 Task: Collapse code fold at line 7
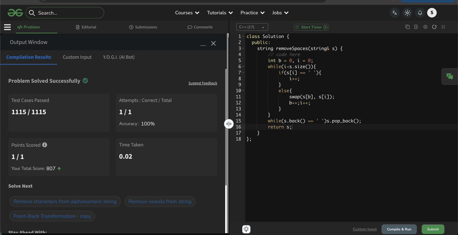click(244, 73)
